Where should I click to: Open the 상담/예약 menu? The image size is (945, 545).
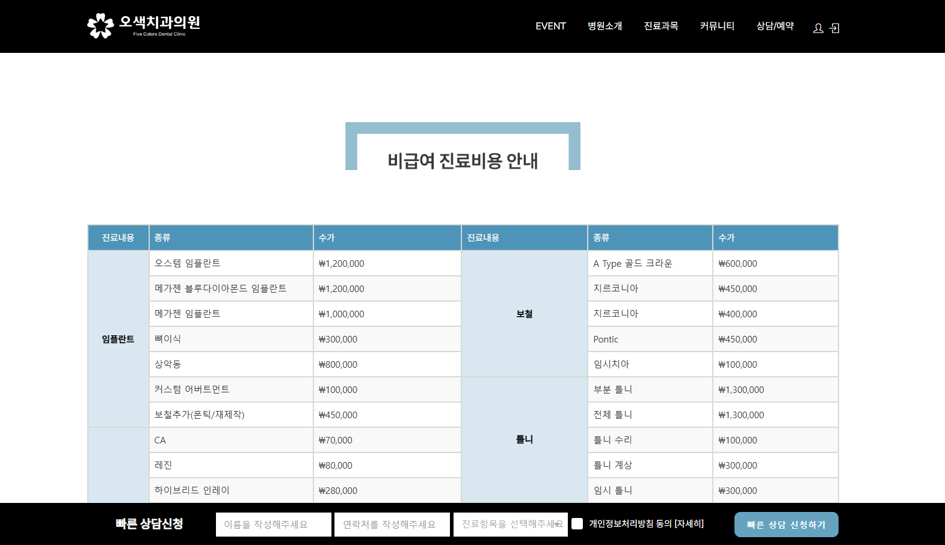(x=775, y=26)
